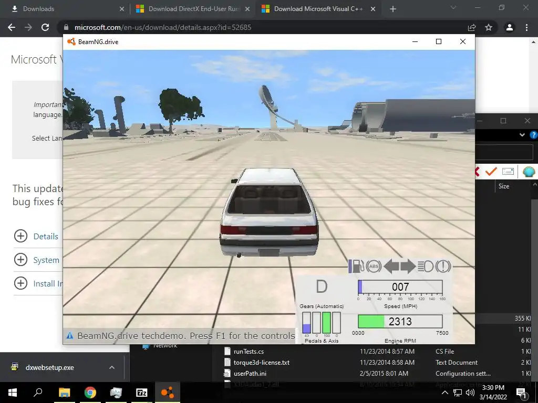Select userPath.ini file row
Viewport: 538px width, 403px height.
pyautogui.click(x=377, y=373)
